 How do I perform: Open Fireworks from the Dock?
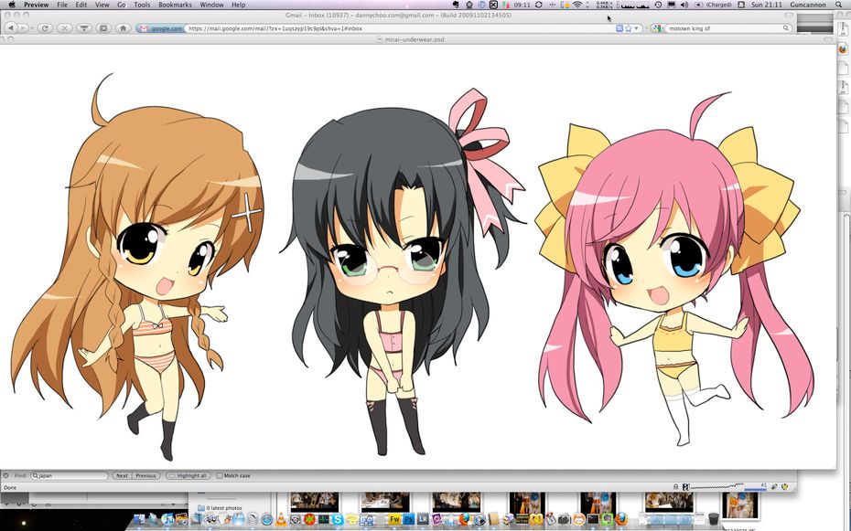394,519
